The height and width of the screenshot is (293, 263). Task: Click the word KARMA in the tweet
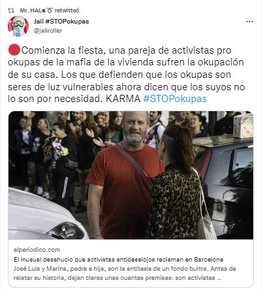[x=123, y=99]
